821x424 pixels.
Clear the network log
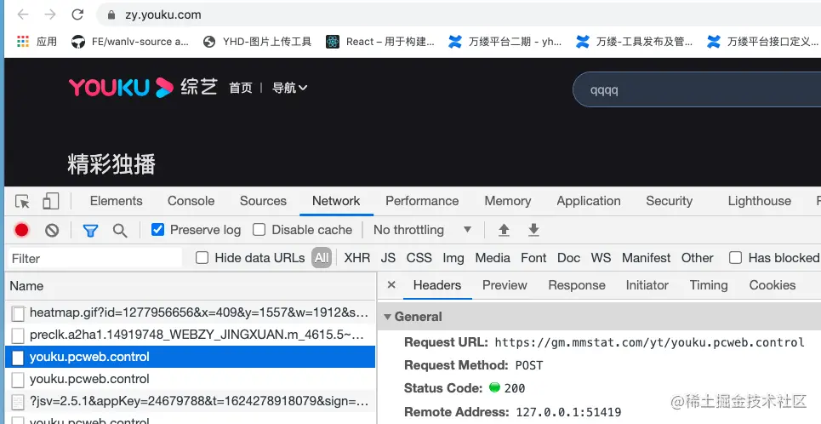52,230
